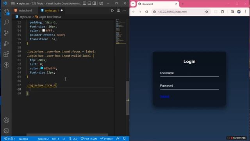250x141 pixels.
Task: Click the feedback icon in status bar
Action: pos(118,138)
